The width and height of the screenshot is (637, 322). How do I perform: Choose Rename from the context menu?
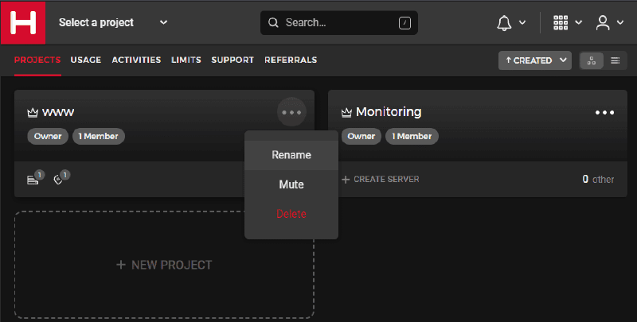pyautogui.click(x=291, y=155)
